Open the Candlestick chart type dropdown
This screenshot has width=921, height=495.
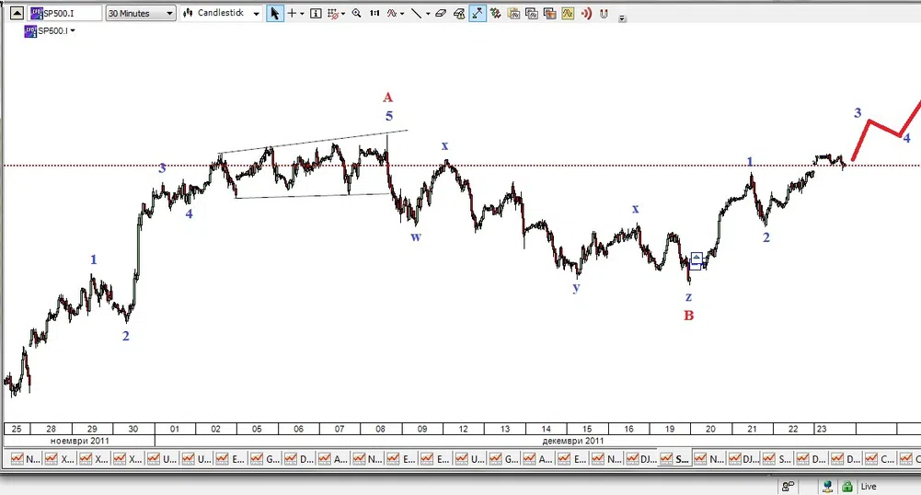point(222,14)
